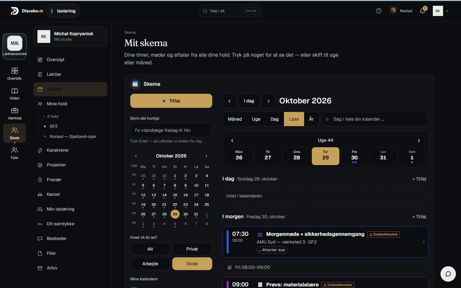
Task: Open GF2 hold
Action: click(53, 126)
